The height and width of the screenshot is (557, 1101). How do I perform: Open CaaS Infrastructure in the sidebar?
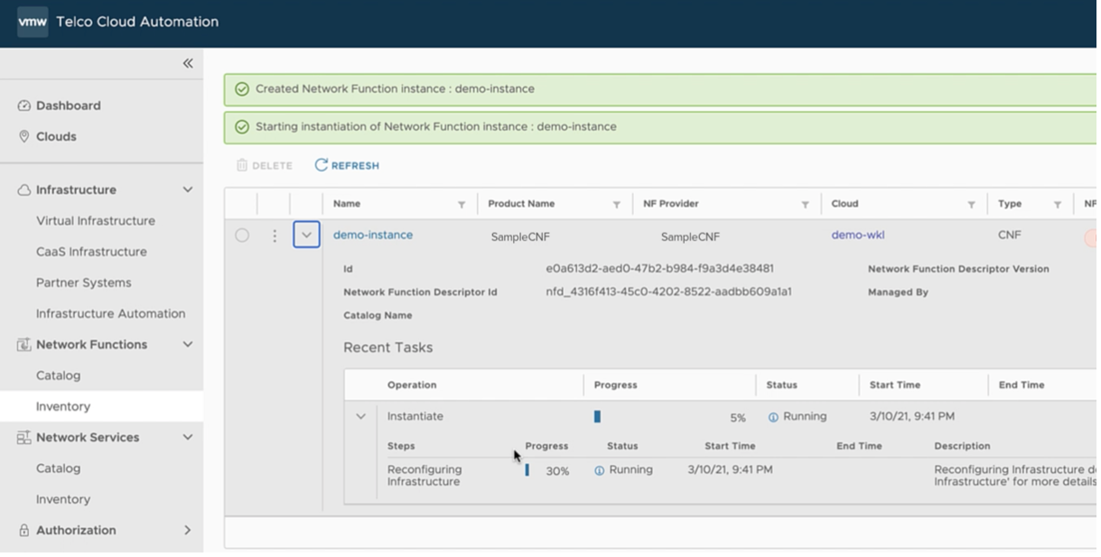point(91,252)
